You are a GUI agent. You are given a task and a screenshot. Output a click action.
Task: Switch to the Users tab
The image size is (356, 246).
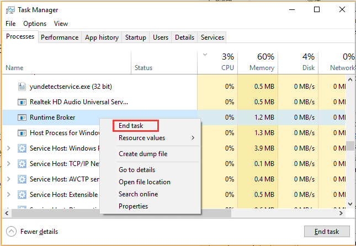click(x=161, y=38)
